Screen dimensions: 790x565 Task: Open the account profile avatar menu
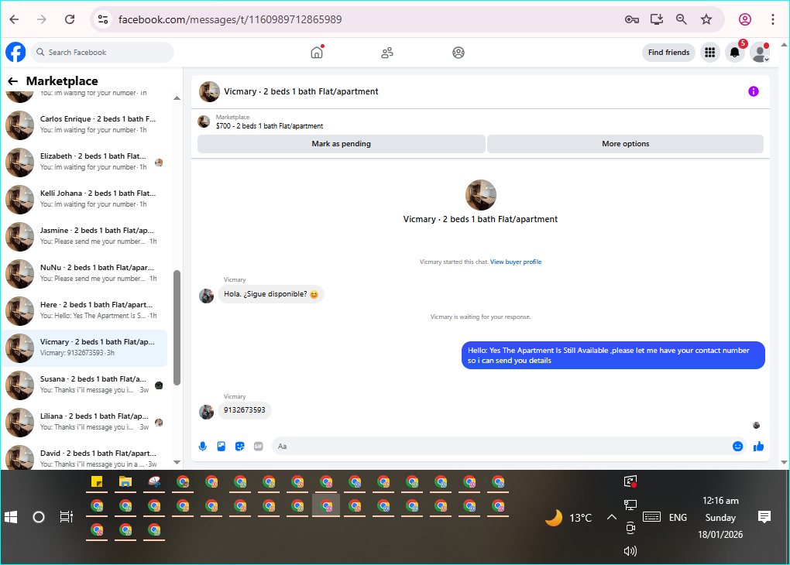(x=759, y=53)
